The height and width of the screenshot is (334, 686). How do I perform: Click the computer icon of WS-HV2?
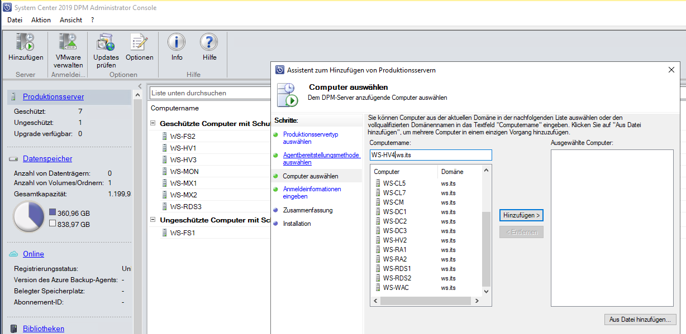(x=378, y=240)
